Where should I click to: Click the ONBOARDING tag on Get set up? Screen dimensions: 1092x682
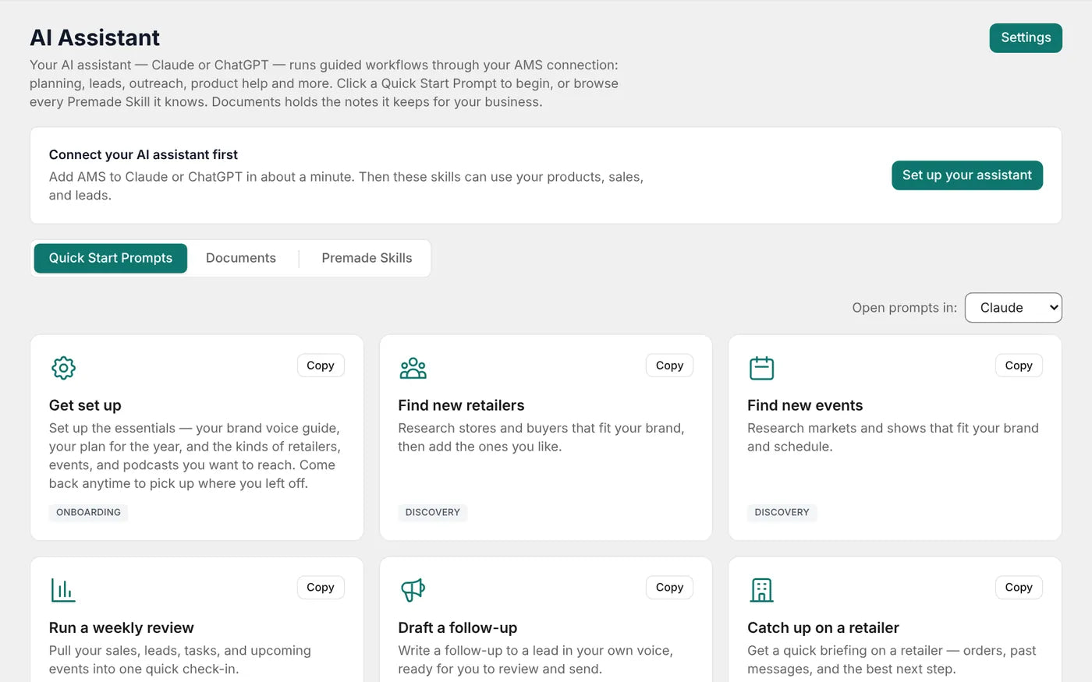[88, 512]
